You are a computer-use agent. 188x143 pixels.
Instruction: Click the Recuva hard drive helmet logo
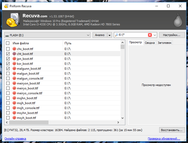(x=13, y=20)
